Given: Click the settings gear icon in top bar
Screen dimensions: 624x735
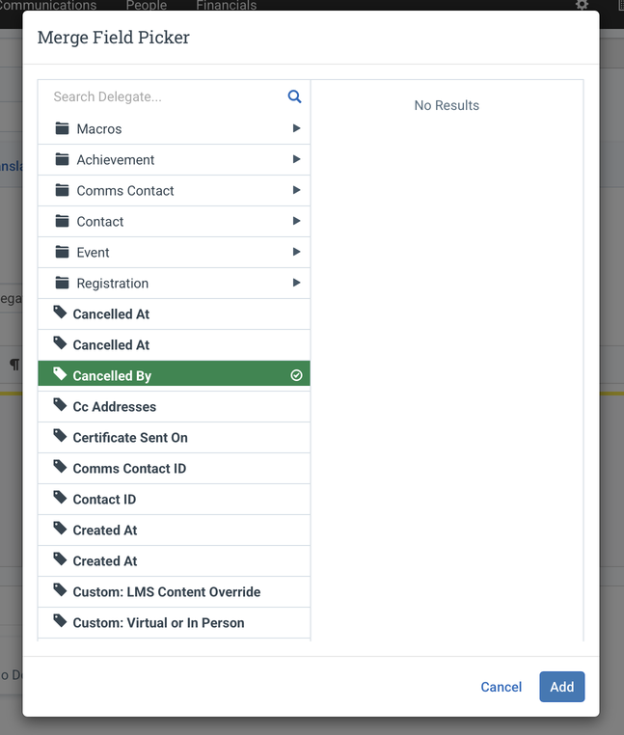Looking at the screenshot, I should (x=582, y=5).
